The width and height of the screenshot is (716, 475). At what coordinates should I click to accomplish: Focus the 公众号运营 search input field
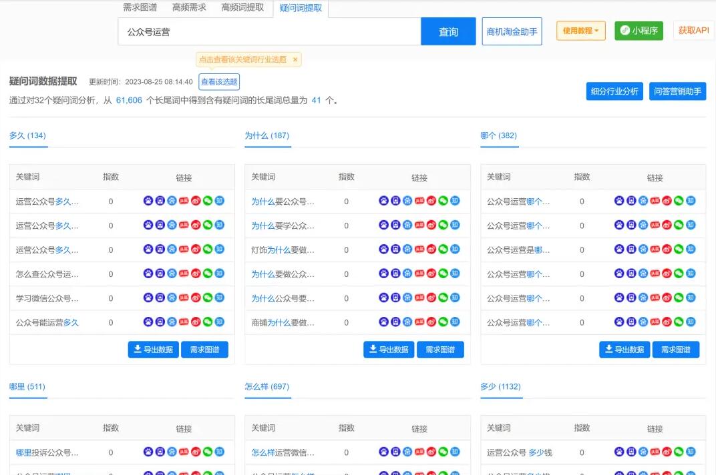click(269, 31)
